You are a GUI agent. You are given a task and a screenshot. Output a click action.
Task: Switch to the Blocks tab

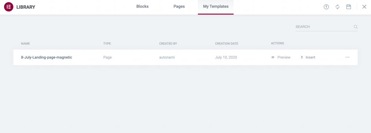(x=142, y=7)
